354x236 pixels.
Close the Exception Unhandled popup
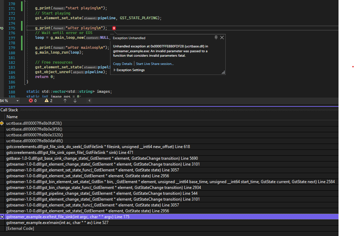point(222,37)
